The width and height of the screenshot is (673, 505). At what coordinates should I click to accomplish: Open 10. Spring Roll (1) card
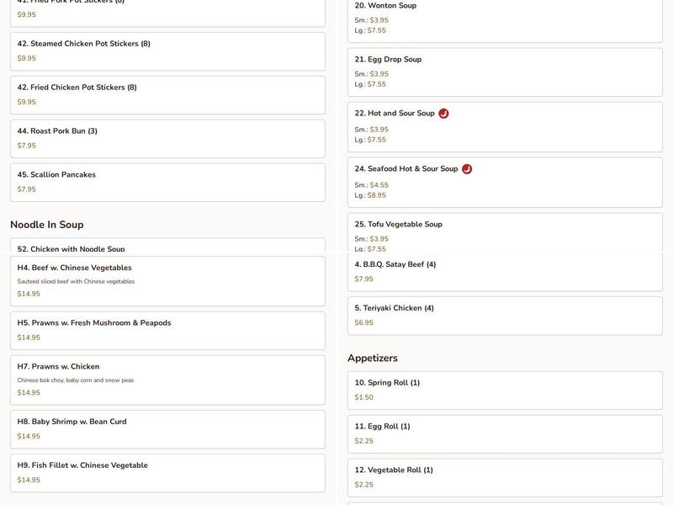(x=505, y=391)
